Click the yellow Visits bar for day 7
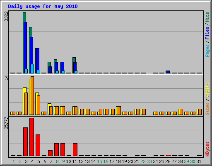 tap(49, 109)
